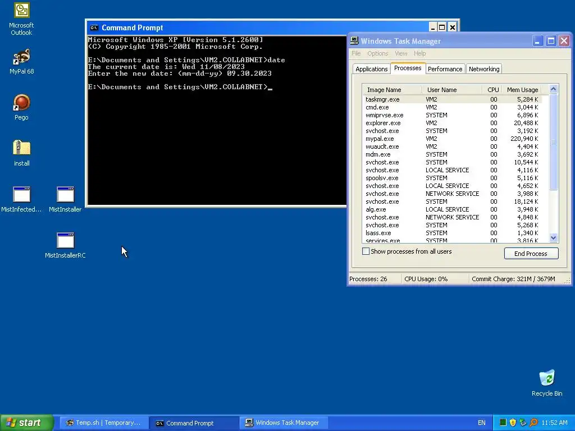Click the yellow security shield tray icon
The width and height of the screenshot is (575, 431).
(x=513, y=423)
